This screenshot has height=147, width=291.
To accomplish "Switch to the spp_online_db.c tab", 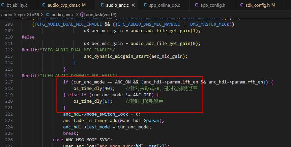I will click(x=164, y=5).
